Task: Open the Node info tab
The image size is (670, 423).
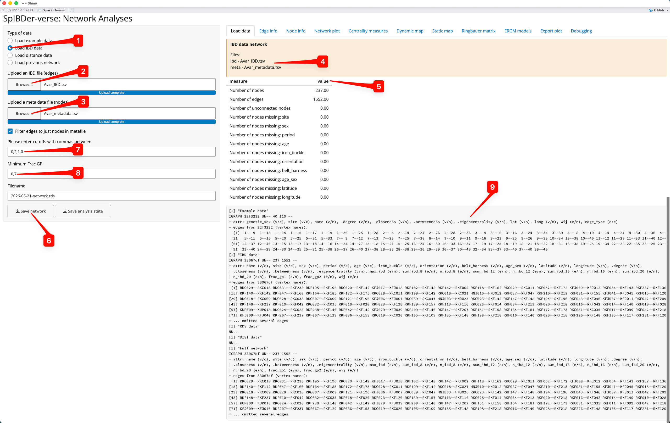Action: pyautogui.click(x=296, y=31)
